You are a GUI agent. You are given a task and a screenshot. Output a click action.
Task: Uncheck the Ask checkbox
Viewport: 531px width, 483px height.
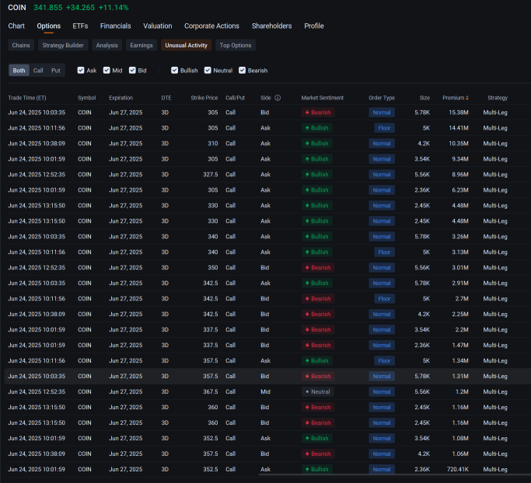tap(81, 71)
